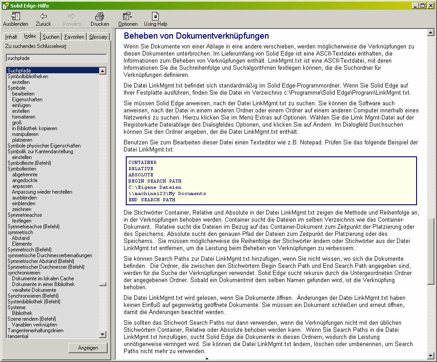
Task: Click the ABSOLUTE keyword in code box
Action: pyautogui.click(x=141, y=175)
